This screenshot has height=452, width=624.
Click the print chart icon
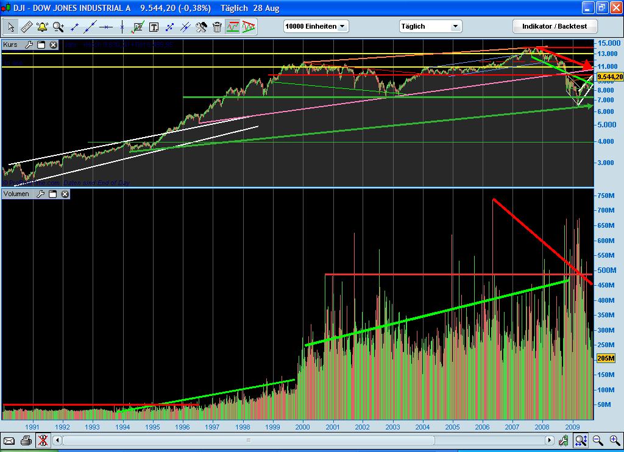point(24,441)
